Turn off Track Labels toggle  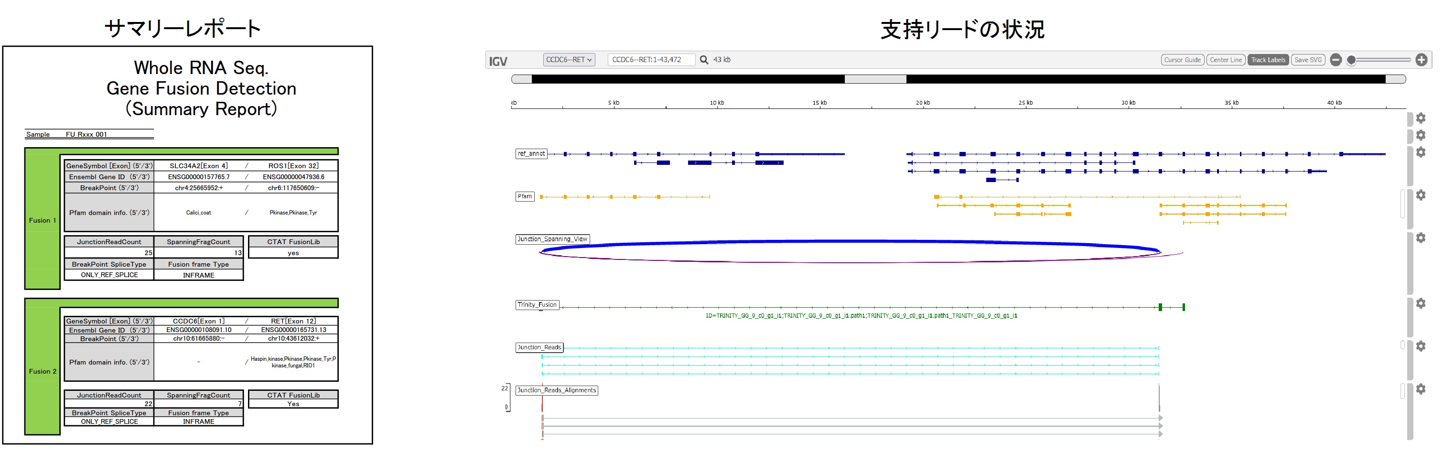pyautogui.click(x=1268, y=60)
